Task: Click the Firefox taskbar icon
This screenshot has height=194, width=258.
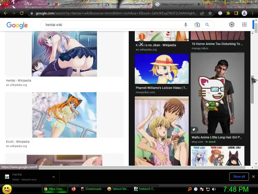Action: (74, 189)
